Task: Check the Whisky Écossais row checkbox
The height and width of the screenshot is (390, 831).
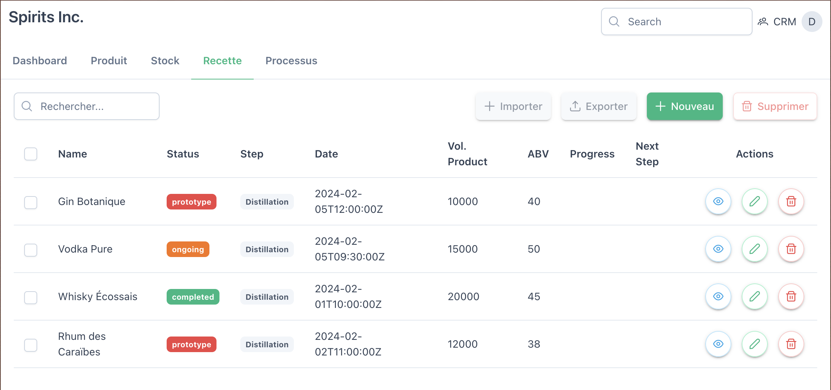Action: (31, 298)
